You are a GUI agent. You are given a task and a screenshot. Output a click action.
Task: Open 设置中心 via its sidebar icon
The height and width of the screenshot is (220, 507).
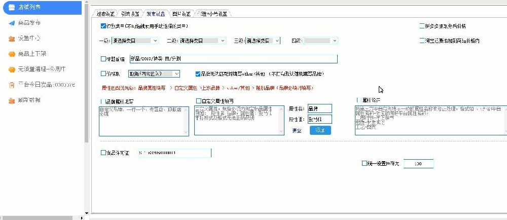[x=12, y=39]
